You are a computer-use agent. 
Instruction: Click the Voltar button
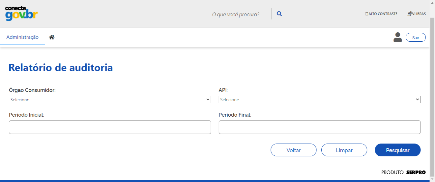294,150
